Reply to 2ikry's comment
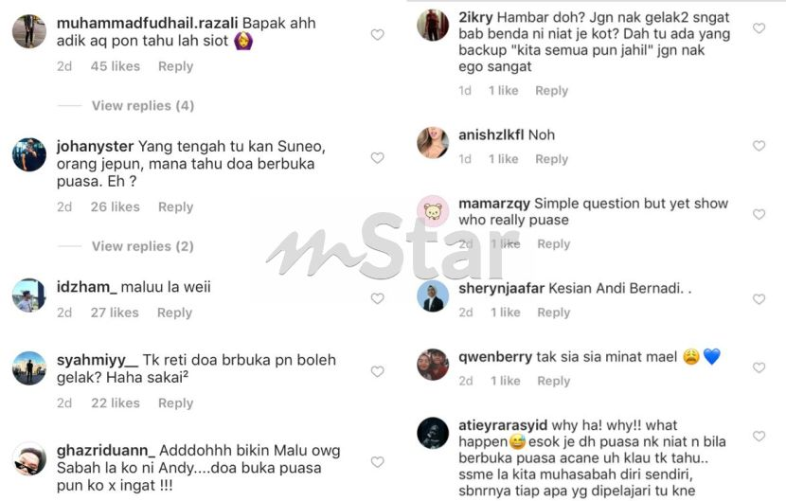This screenshot has width=786, height=501. 551,91
